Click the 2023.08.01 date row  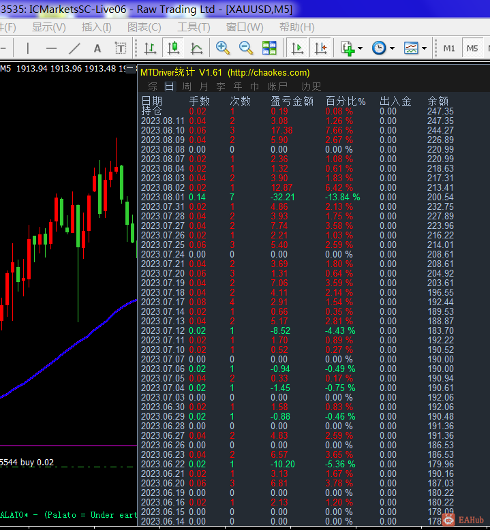coord(163,197)
